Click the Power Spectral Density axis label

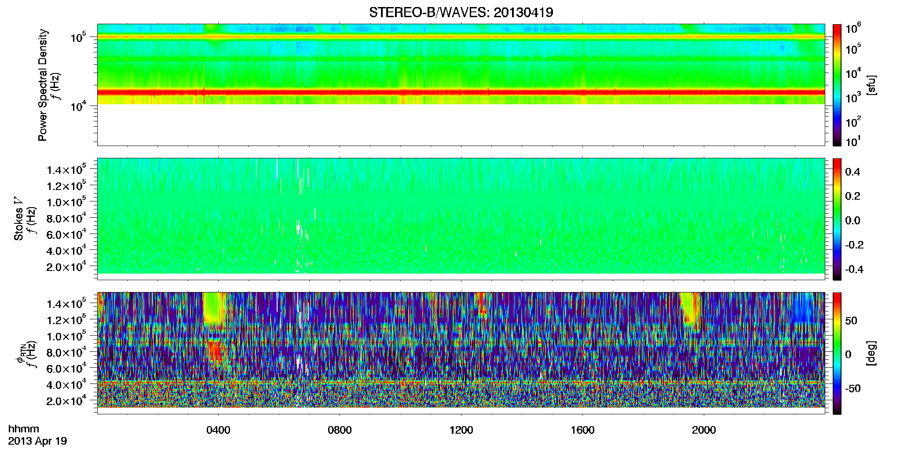pos(43,85)
